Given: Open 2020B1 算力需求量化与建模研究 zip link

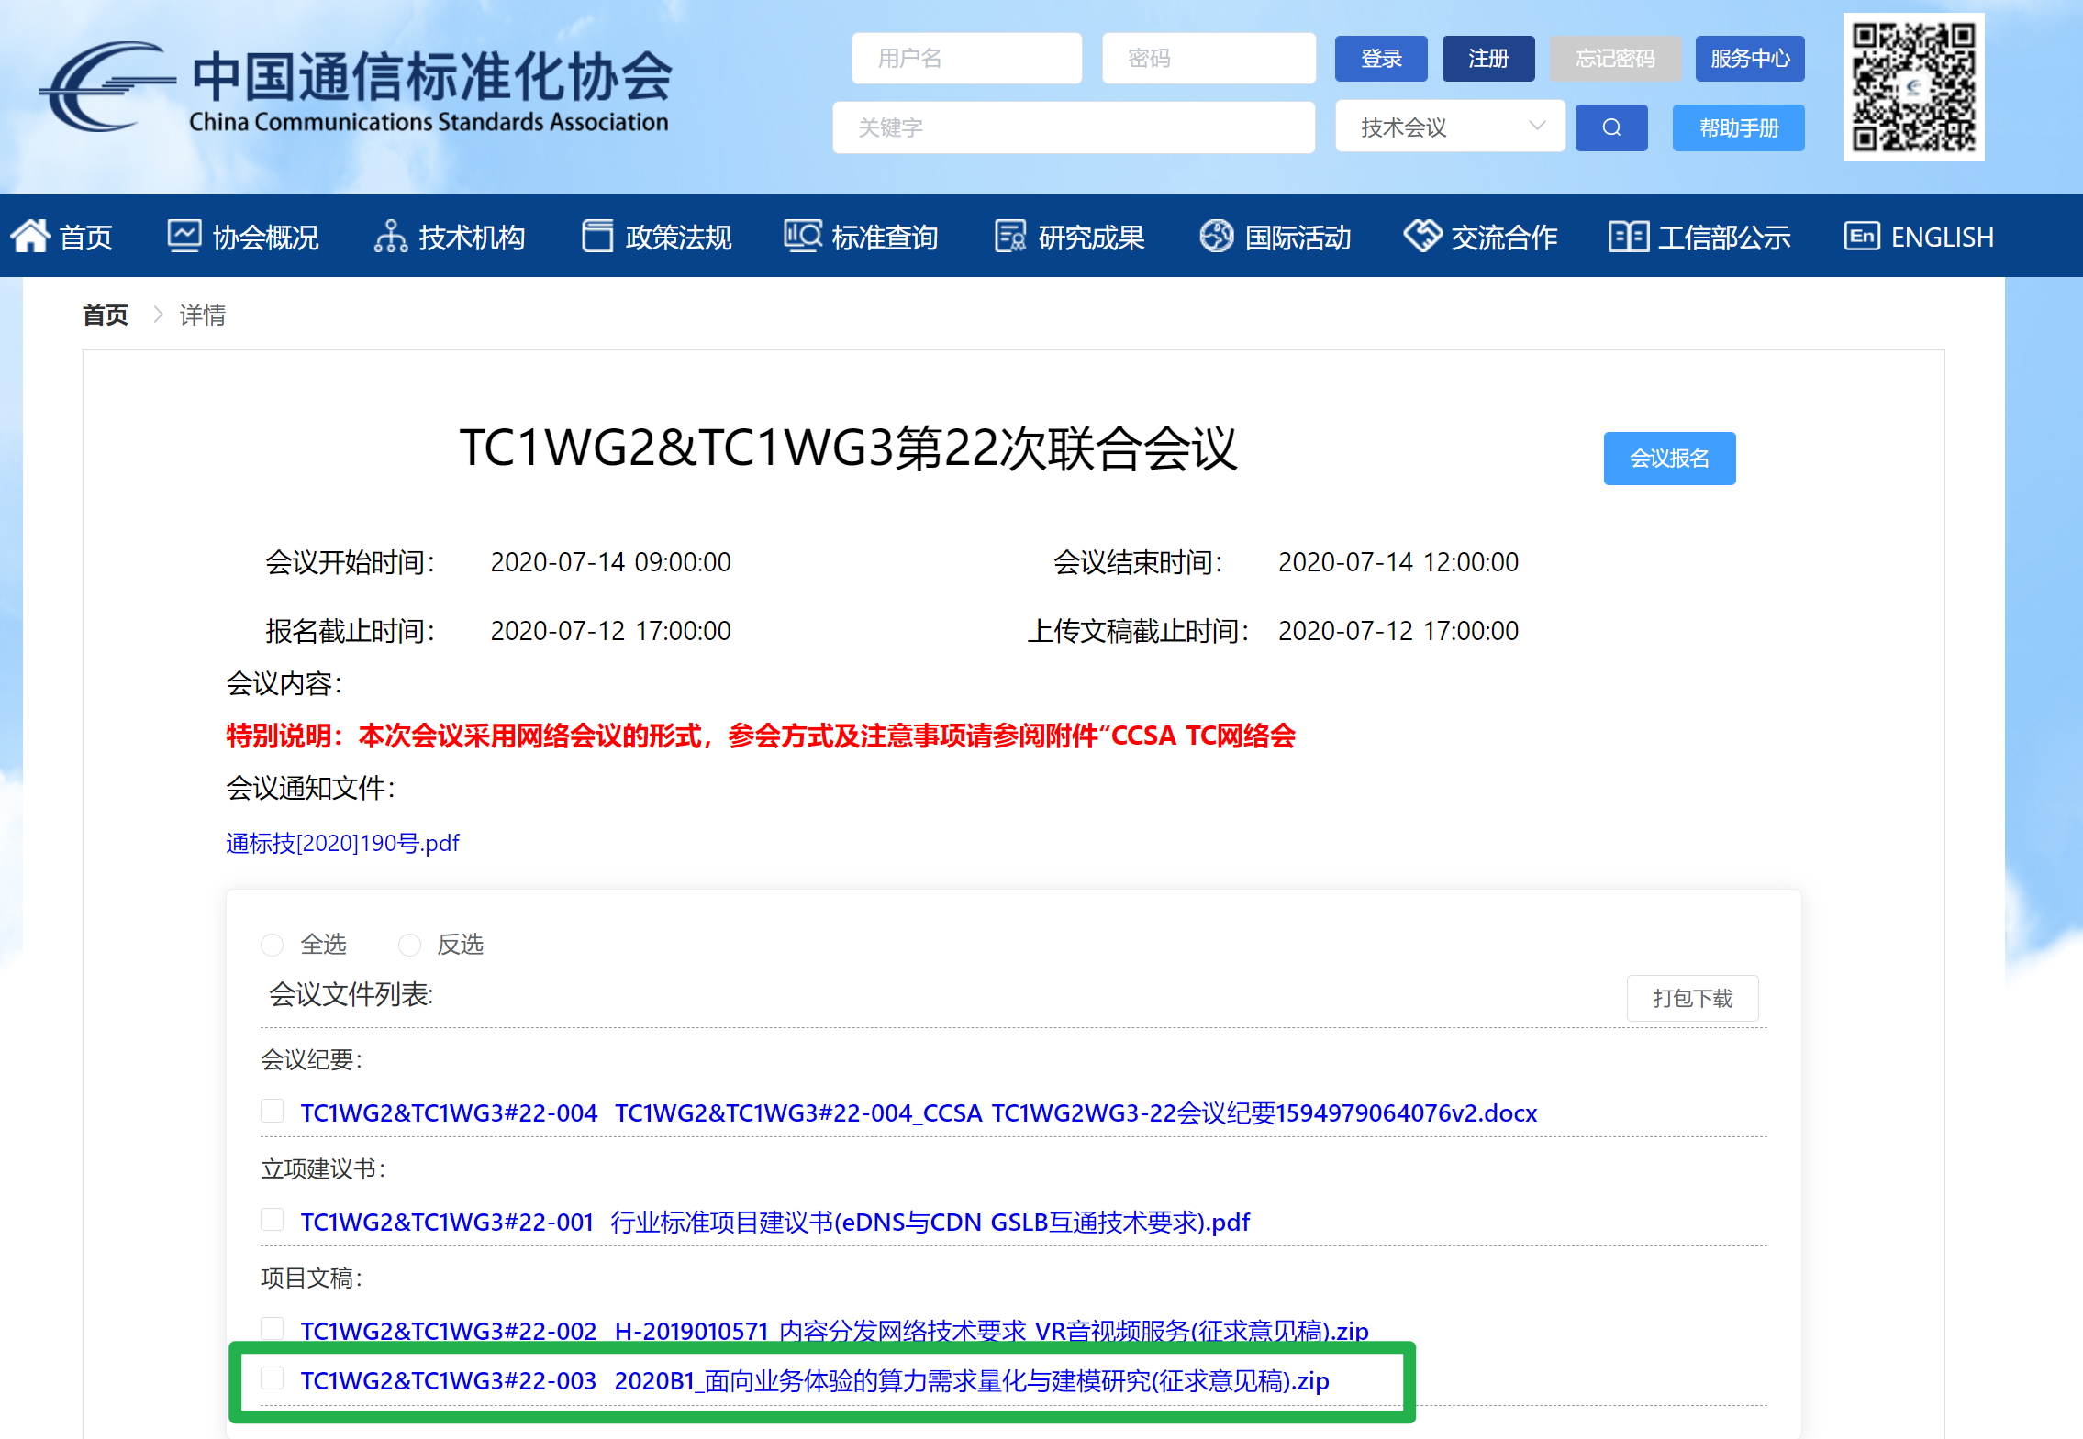Looking at the screenshot, I should coord(972,1380).
